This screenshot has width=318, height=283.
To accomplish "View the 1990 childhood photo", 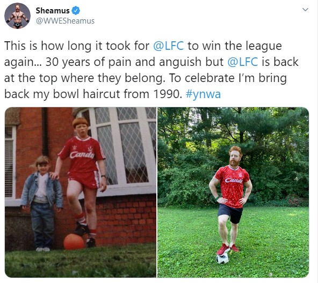I will pyautogui.click(x=81, y=192).
